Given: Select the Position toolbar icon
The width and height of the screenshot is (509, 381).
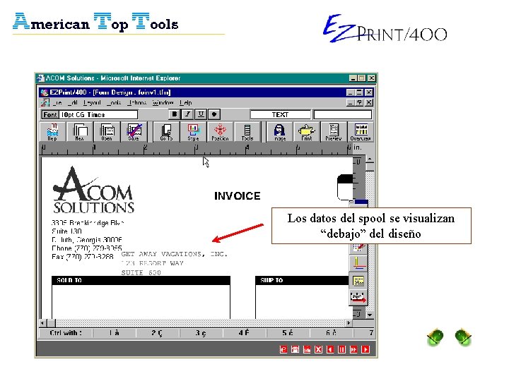Looking at the screenshot, I should (x=220, y=132).
